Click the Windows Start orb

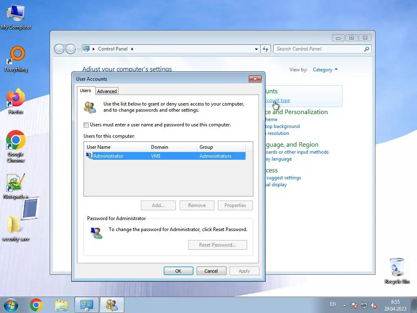pos(11,305)
